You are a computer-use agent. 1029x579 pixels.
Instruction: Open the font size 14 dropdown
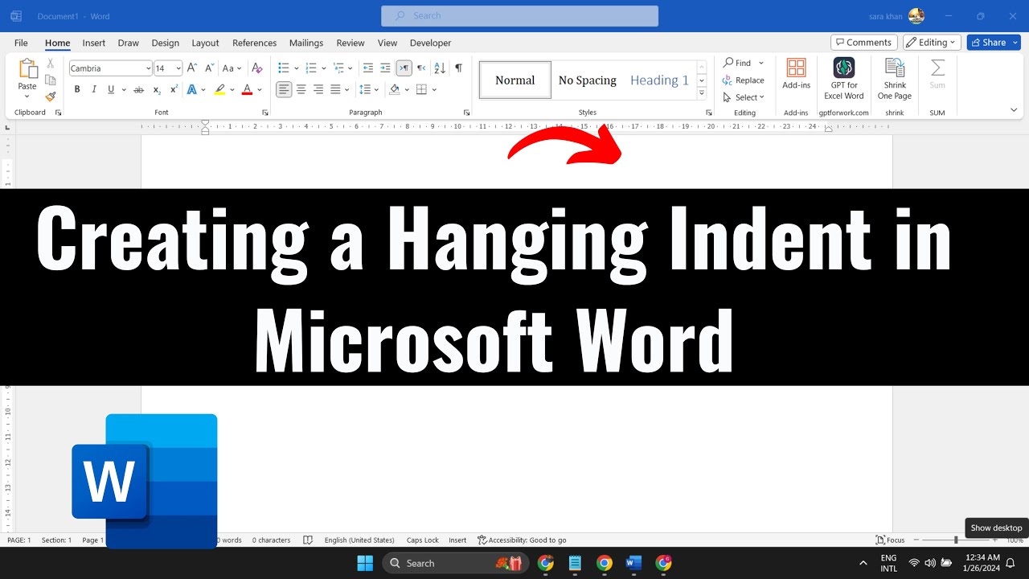[178, 68]
